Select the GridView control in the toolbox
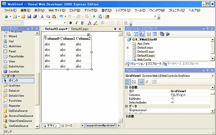Viewport: 216px width, 135px height. pyautogui.click(x=14, y=85)
